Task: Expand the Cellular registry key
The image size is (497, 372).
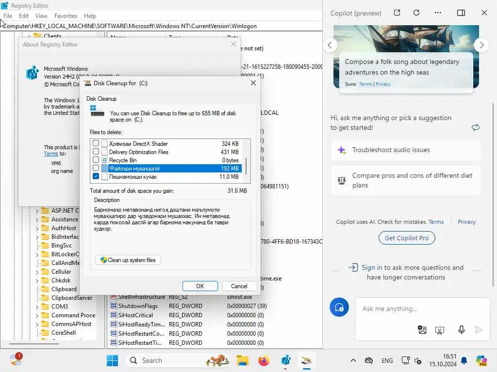Action: click(37, 272)
